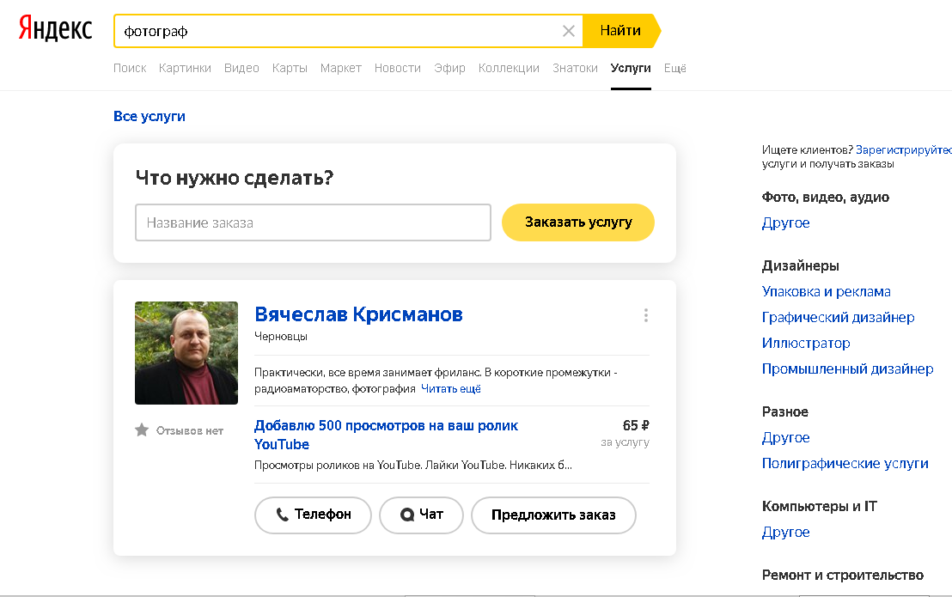Screen dimensions: 952x597
Task: Click Заказать услугу button
Action: (x=577, y=222)
